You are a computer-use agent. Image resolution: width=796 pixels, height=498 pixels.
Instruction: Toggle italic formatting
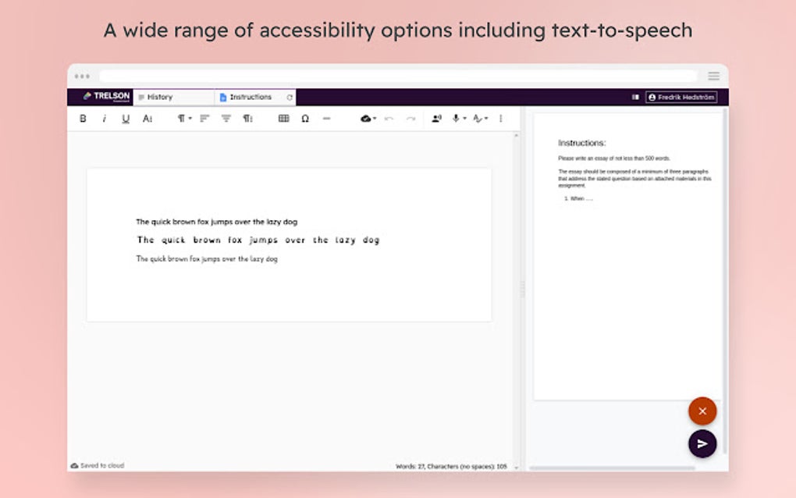[104, 119]
